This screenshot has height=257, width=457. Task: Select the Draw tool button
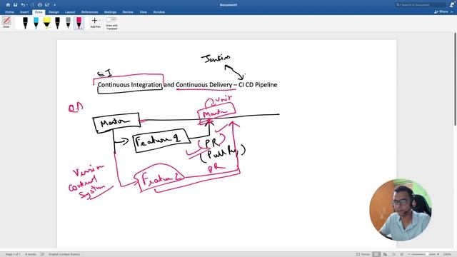pos(6,22)
